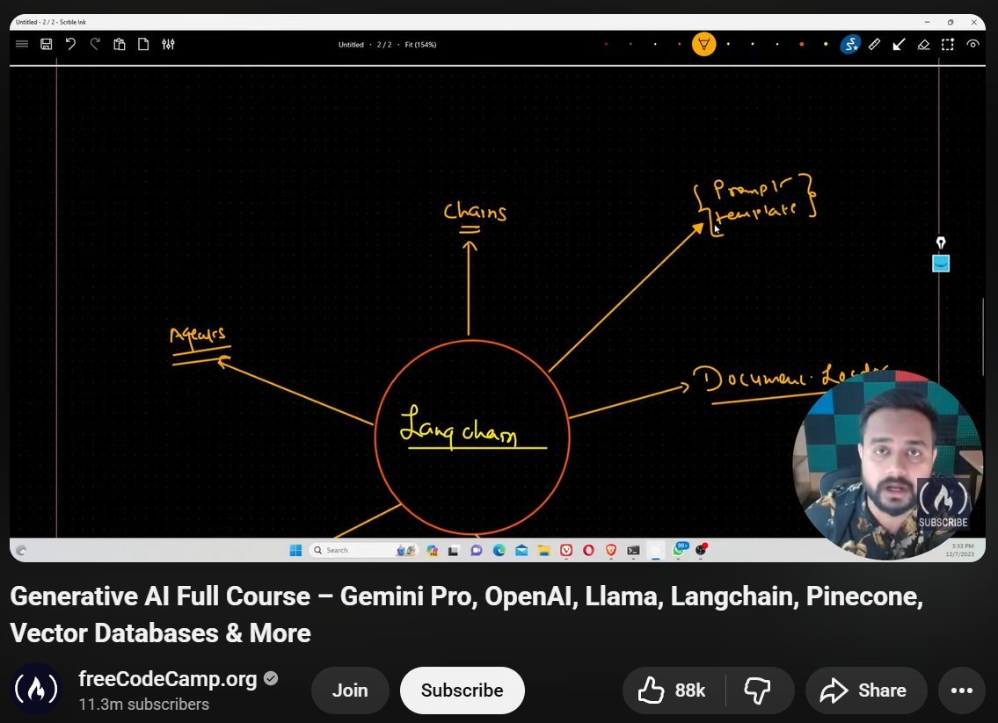Launch Teams Chat from the taskbar
Screen dimensions: 998x723
476,550
